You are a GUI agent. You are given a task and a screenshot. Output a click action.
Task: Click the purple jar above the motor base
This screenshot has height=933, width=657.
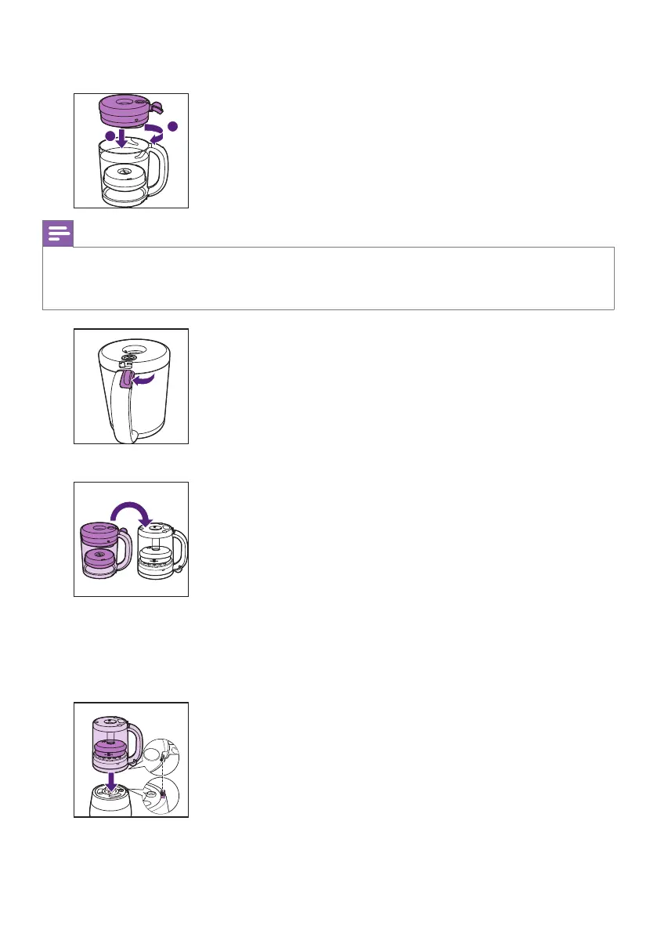tap(117, 743)
